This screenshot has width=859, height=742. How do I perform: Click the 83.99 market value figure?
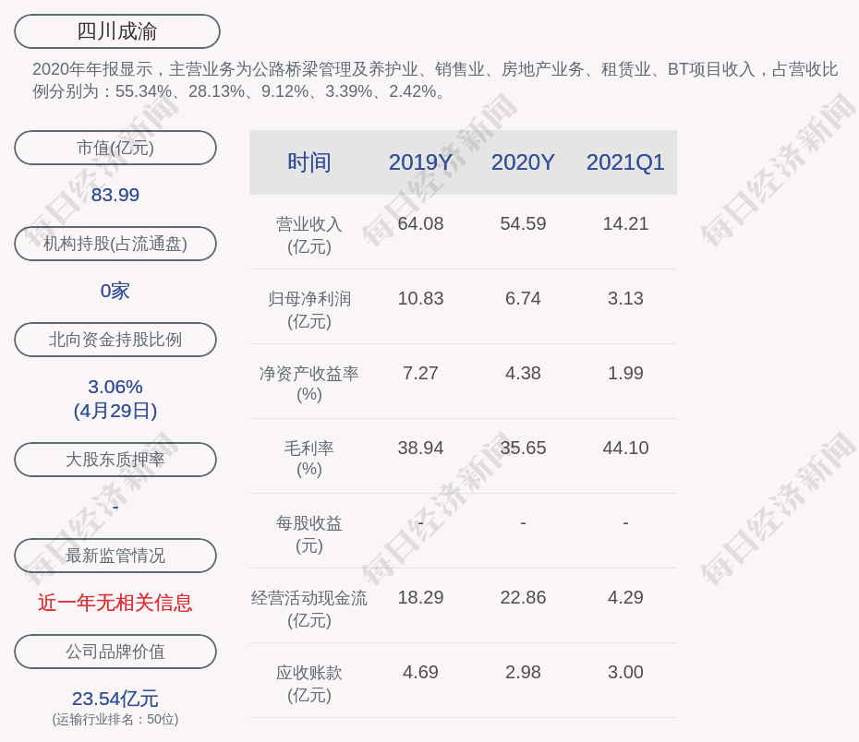115,195
